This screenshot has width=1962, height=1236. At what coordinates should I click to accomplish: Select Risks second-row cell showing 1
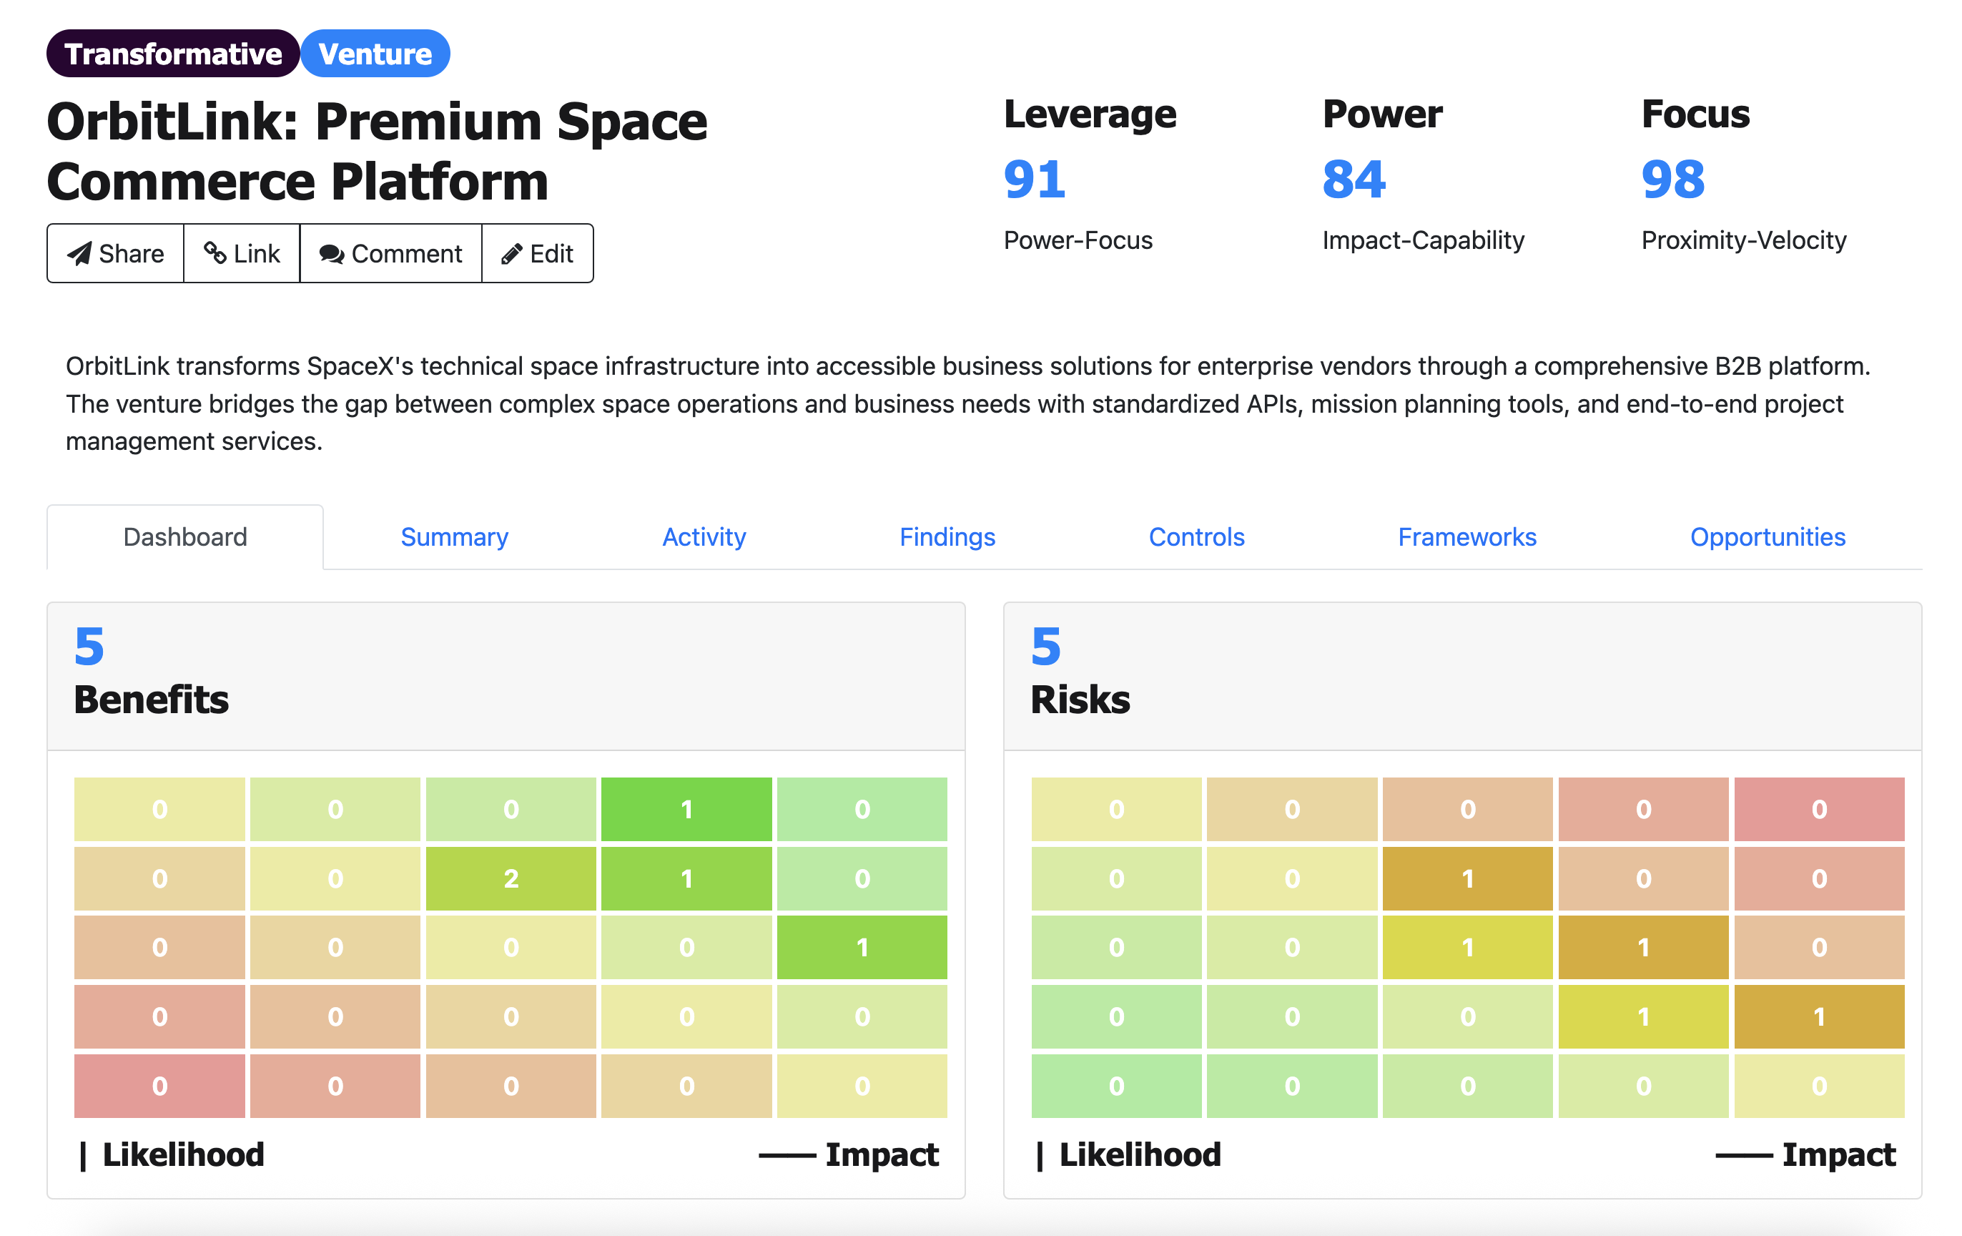click(1467, 878)
